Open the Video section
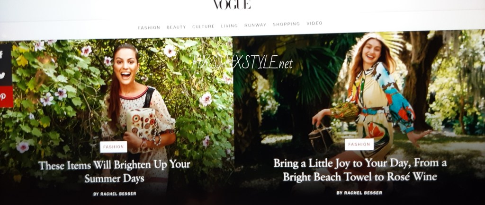 click(x=314, y=24)
